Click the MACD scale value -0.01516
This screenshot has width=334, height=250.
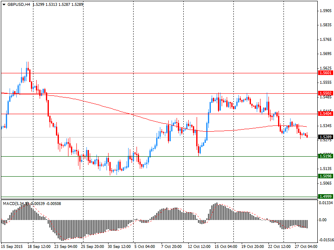326,240
